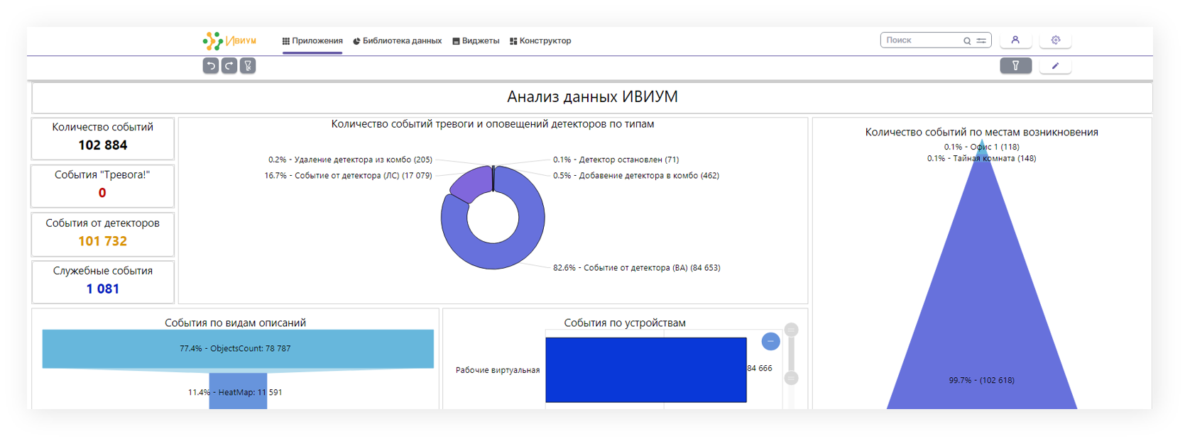Click the ObjectsCount funnel bar
This screenshot has height=441, width=1185.
238,349
